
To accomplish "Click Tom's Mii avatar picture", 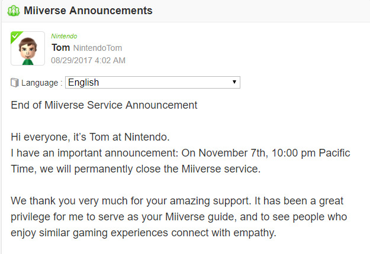I will click(x=28, y=48).
